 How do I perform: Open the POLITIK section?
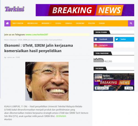point(92,23)
